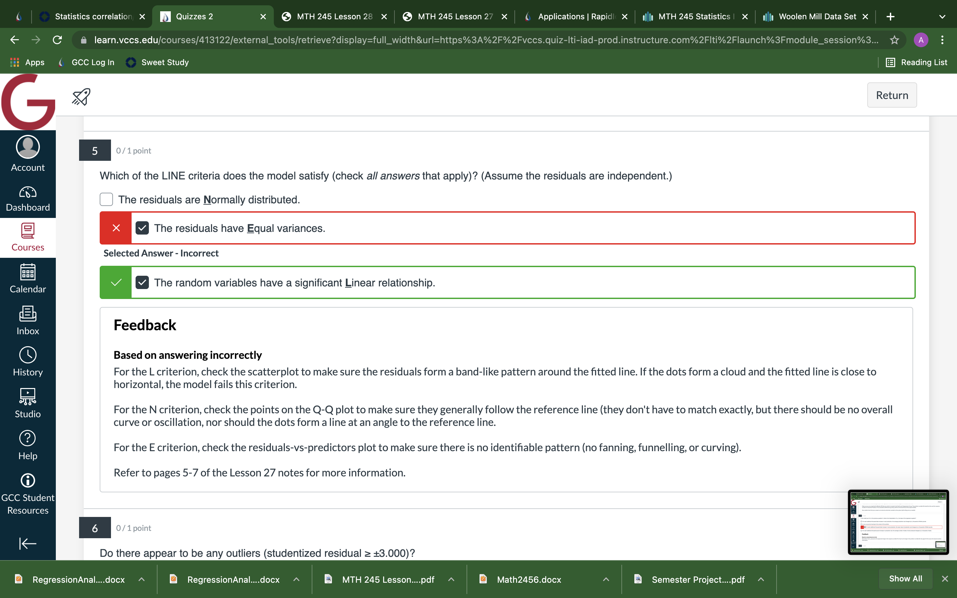Switch to Woolen Mill Data Set tab

(x=815, y=17)
